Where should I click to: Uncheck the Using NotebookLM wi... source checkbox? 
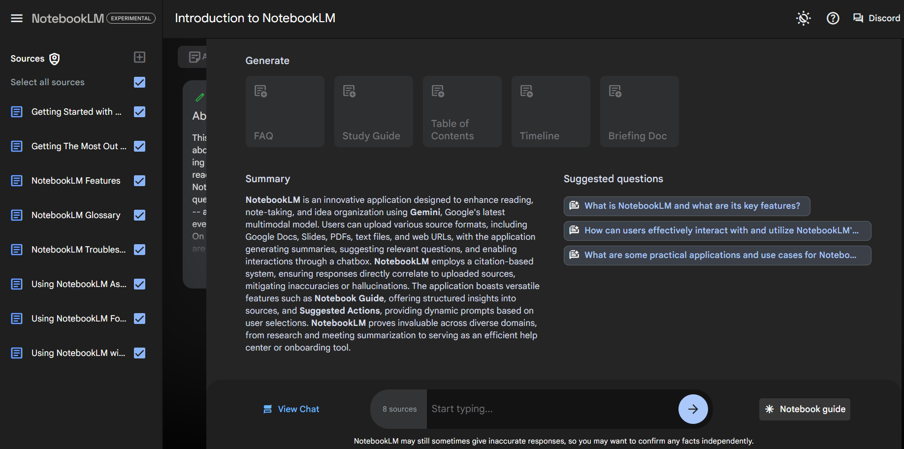(x=140, y=353)
